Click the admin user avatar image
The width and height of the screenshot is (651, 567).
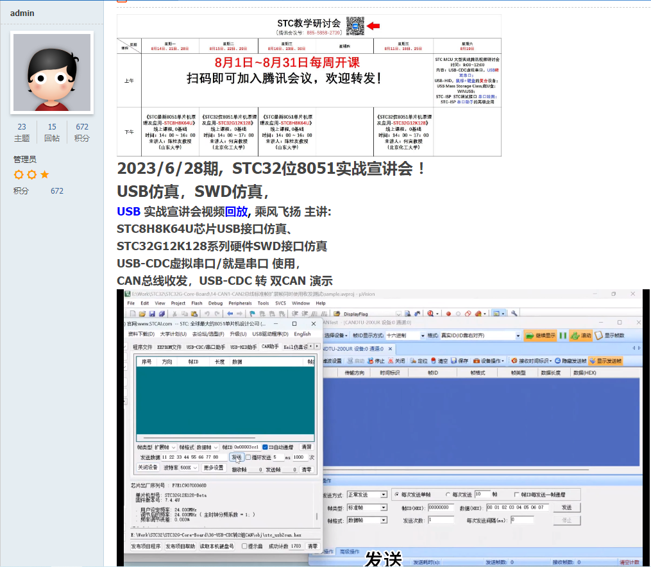(x=52, y=72)
